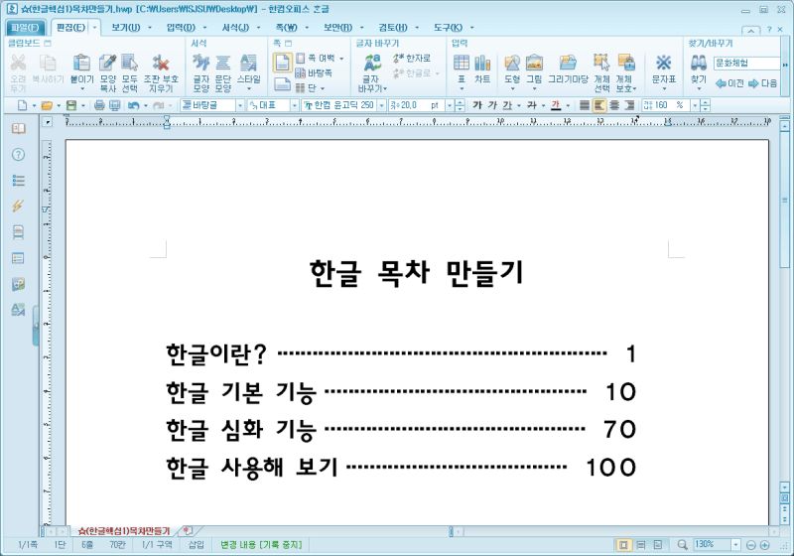The image size is (794, 556).
Task: Set right alignment
Action: [x=629, y=105]
